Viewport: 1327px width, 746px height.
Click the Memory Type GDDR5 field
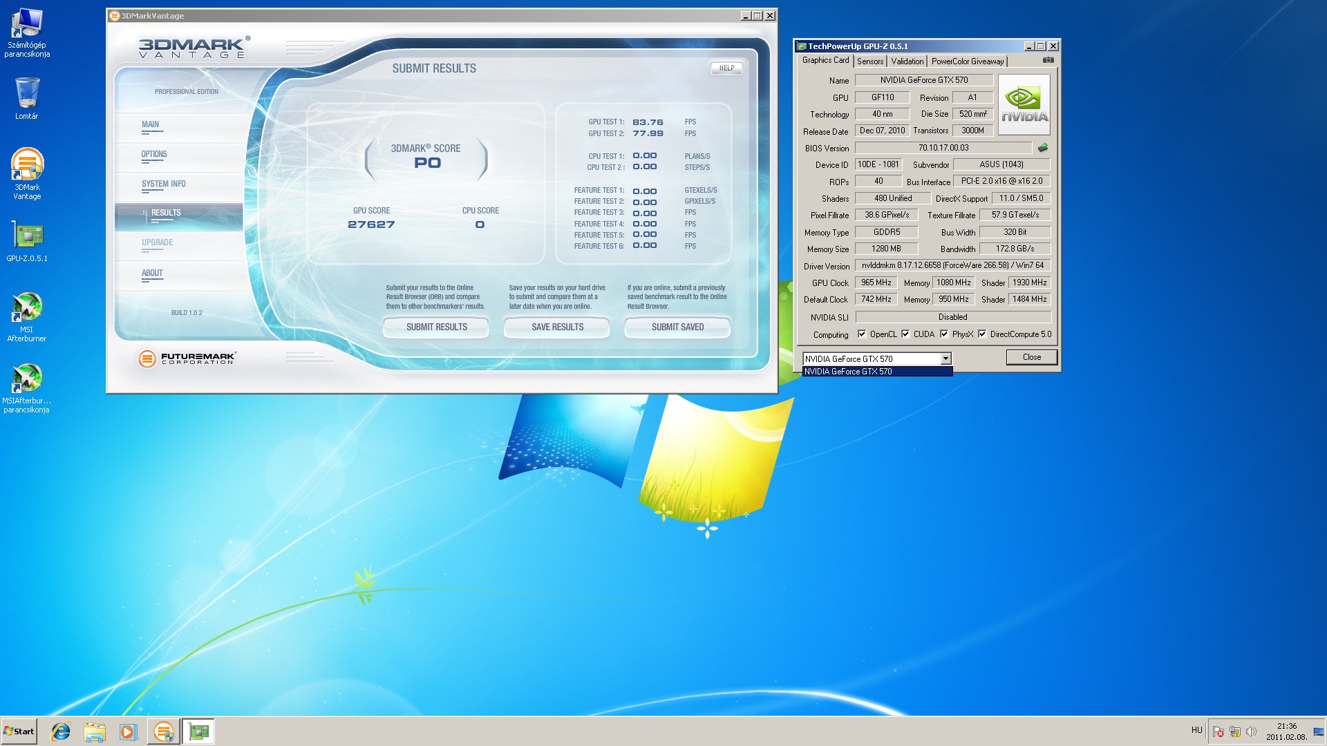click(x=886, y=232)
